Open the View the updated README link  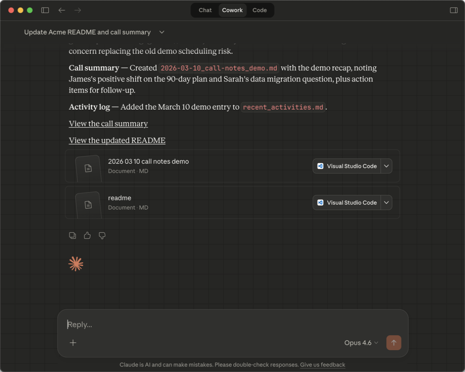(x=117, y=140)
